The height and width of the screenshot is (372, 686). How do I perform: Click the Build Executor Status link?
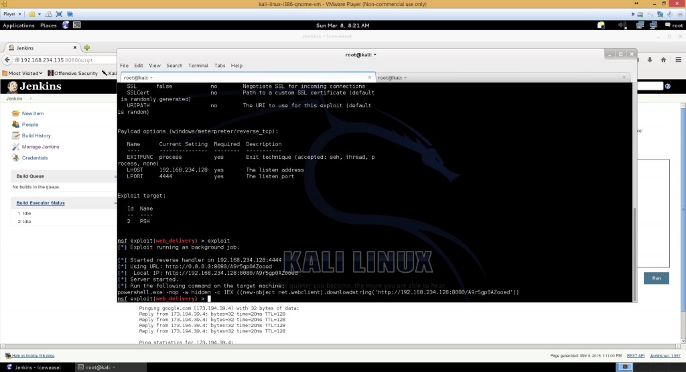coord(40,203)
